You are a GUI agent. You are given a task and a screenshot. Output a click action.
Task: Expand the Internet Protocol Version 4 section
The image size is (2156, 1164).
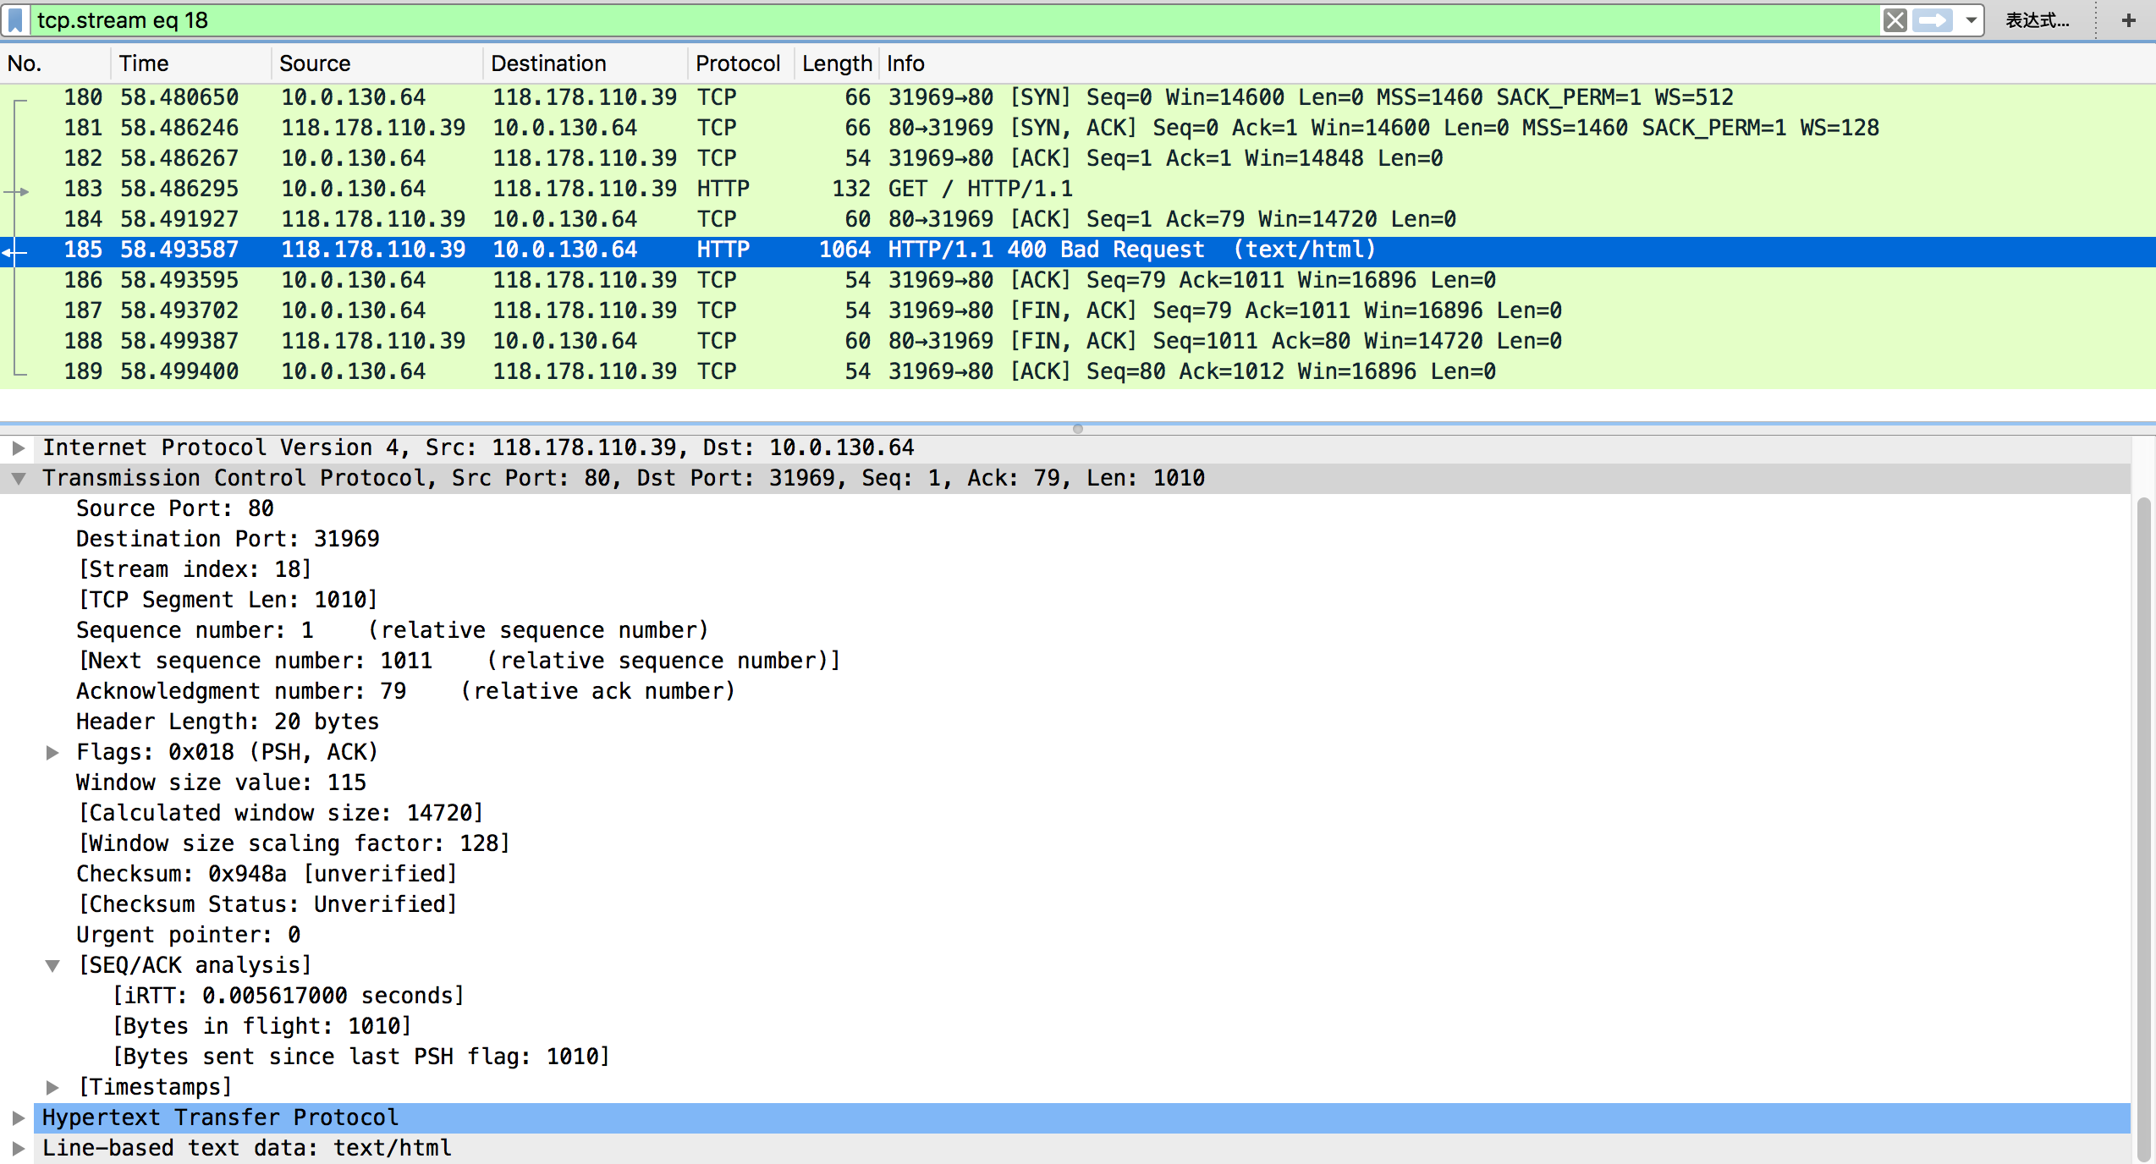click(19, 447)
